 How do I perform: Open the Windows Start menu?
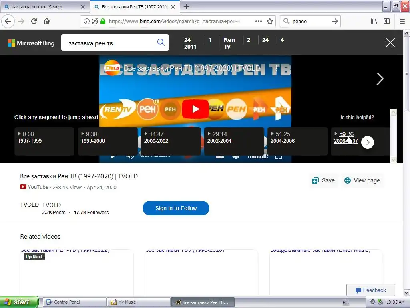click(19, 302)
